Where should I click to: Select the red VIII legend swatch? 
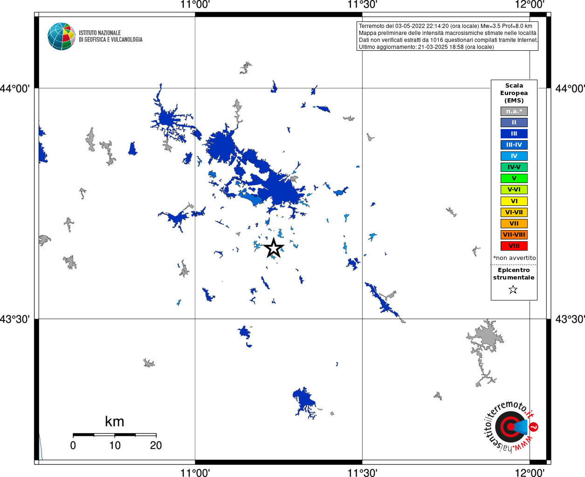pyautogui.click(x=514, y=246)
